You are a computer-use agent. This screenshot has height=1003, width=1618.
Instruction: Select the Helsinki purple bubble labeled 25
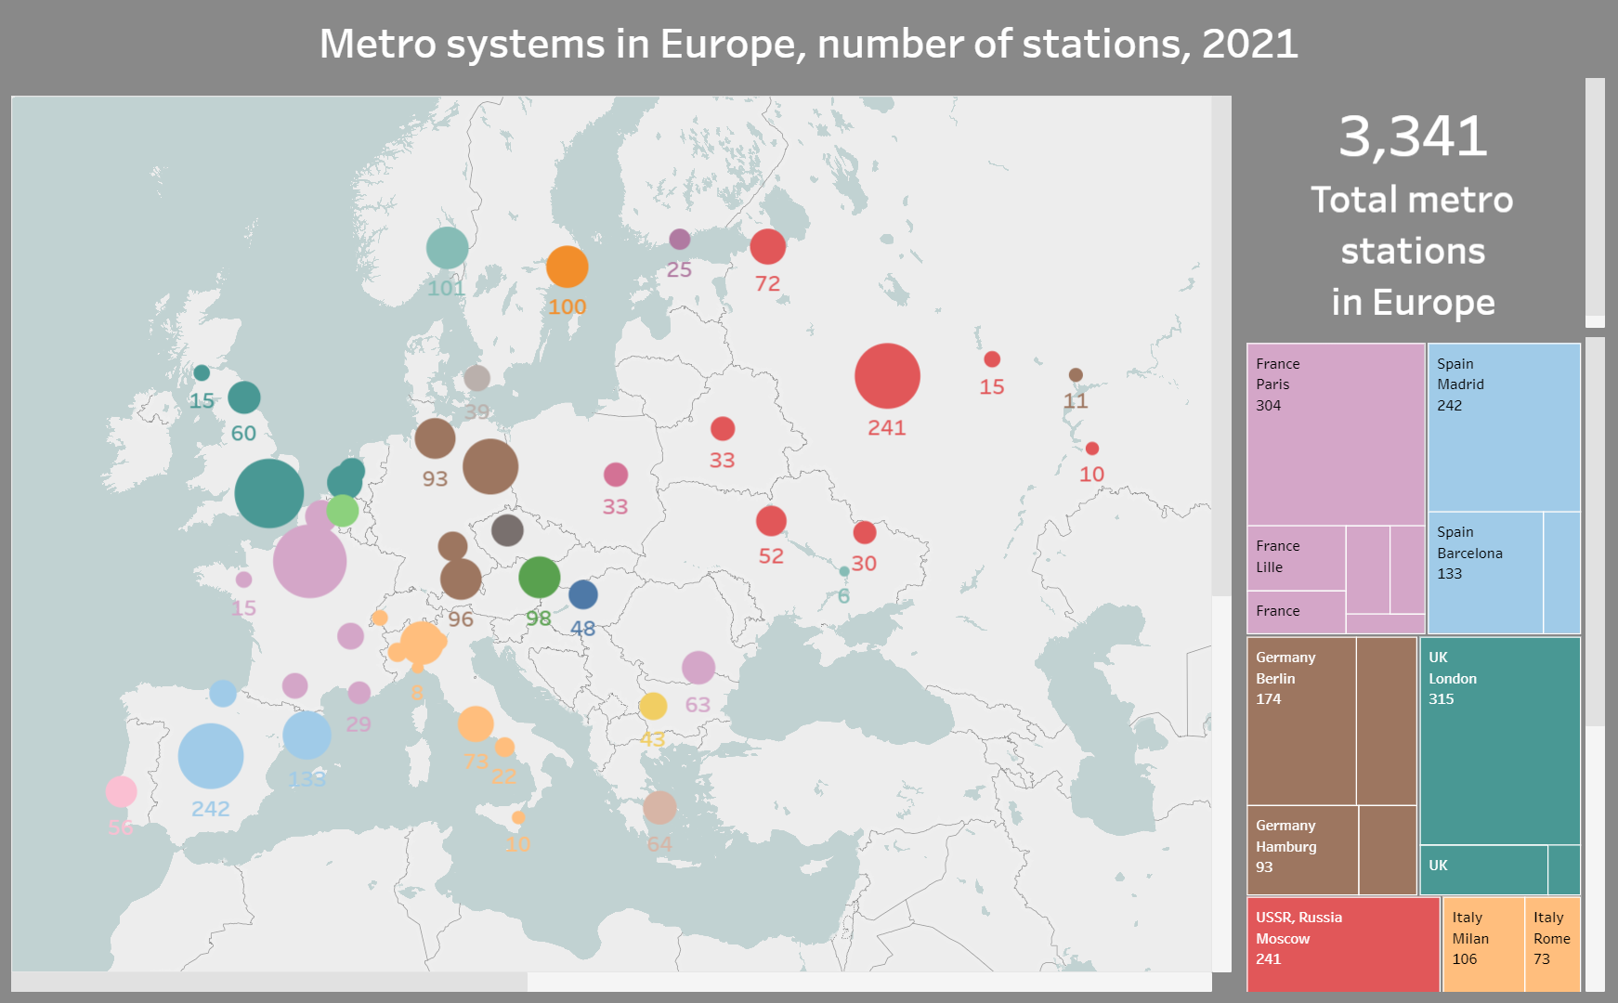click(x=680, y=239)
